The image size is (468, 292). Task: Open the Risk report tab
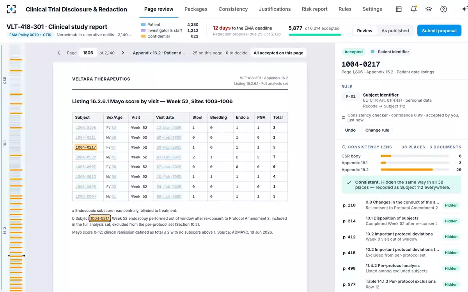coord(315,9)
